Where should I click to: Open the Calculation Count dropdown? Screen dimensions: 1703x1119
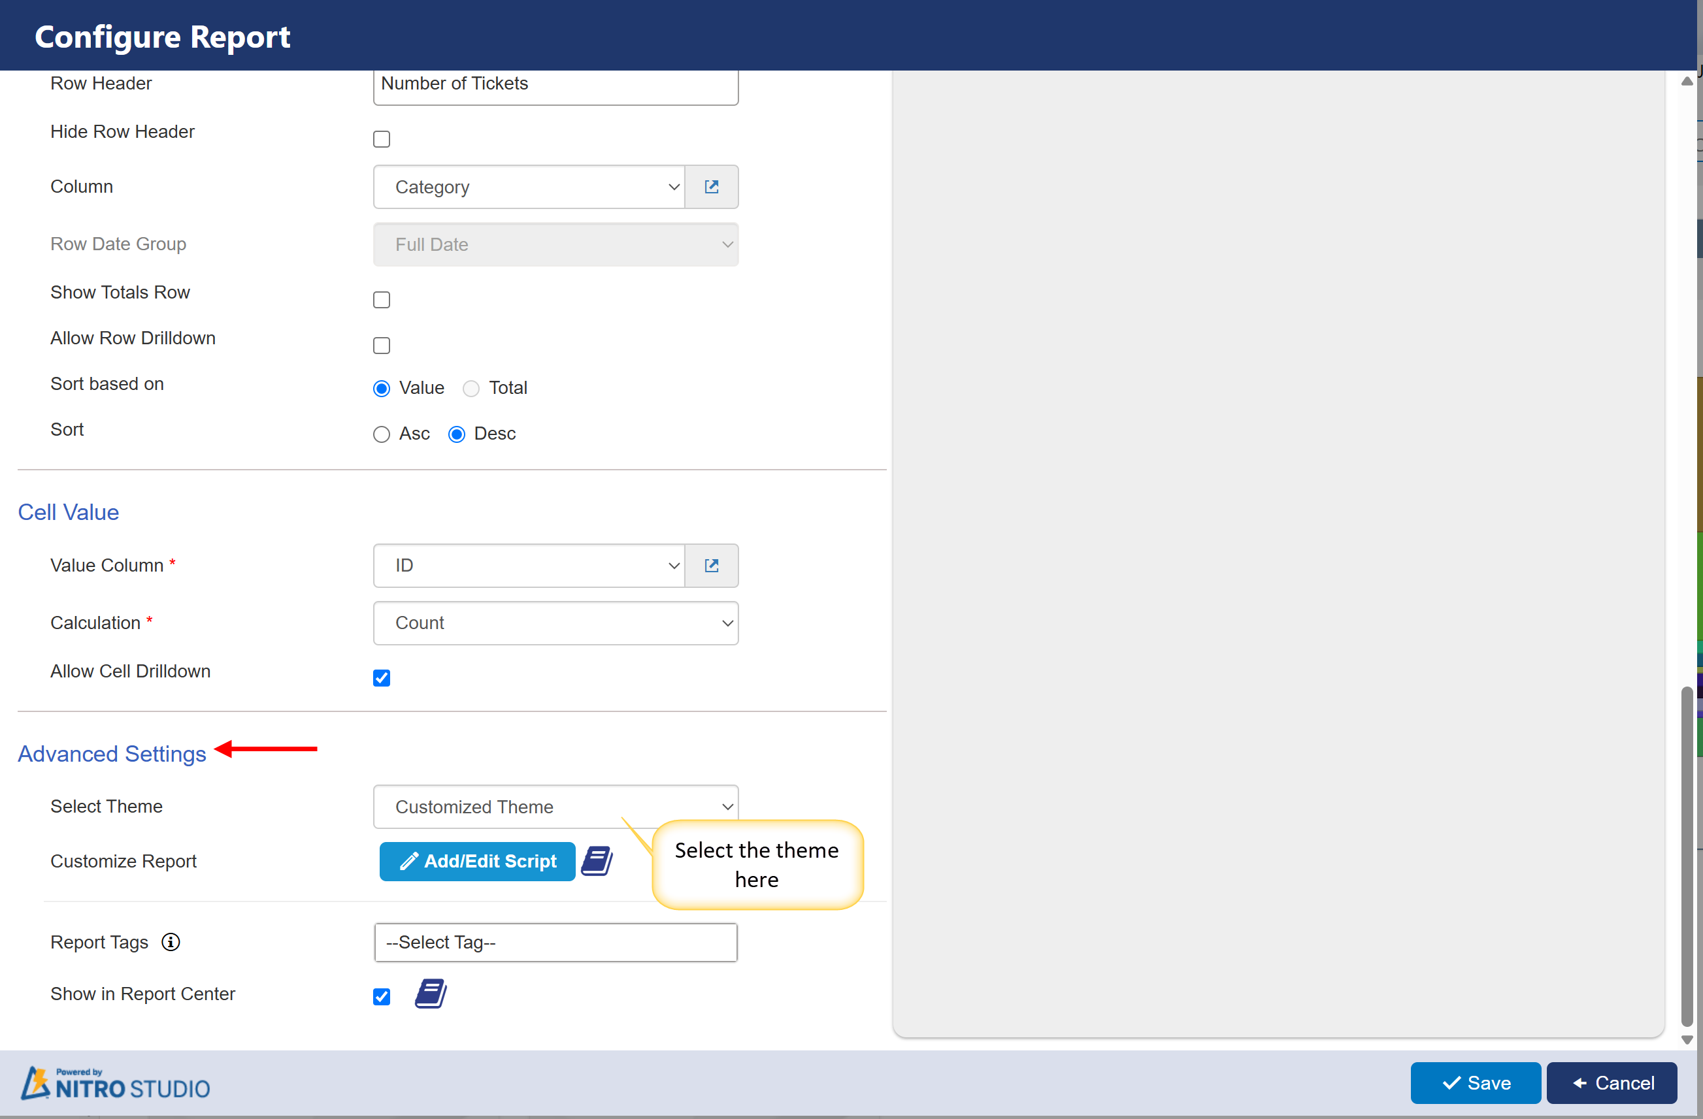(x=555, y=623)
